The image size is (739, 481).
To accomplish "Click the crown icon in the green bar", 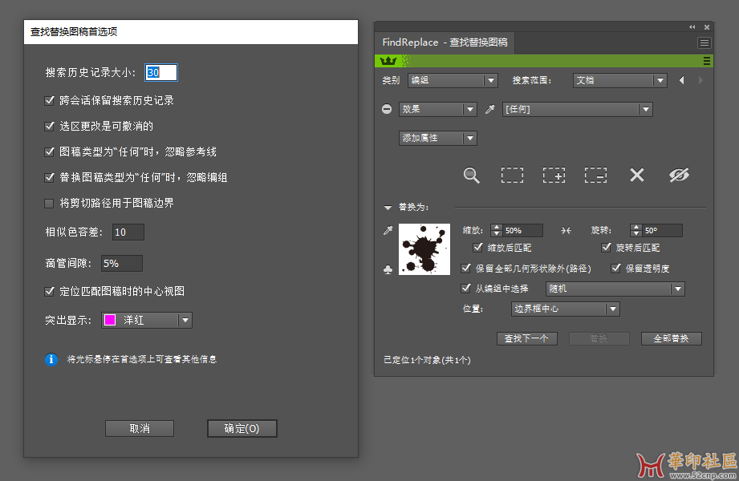I will [388, 61].
